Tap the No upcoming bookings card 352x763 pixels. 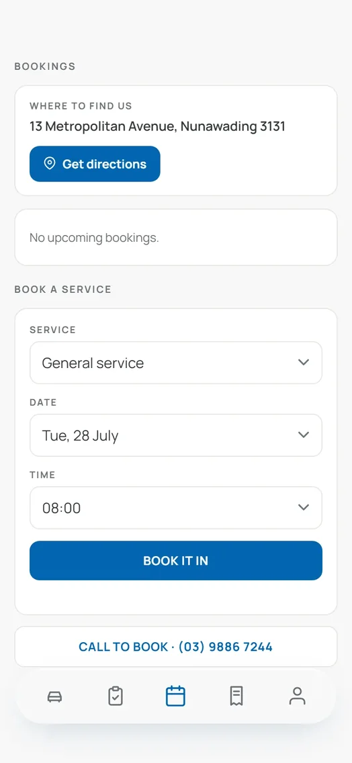tap(176, 238)
